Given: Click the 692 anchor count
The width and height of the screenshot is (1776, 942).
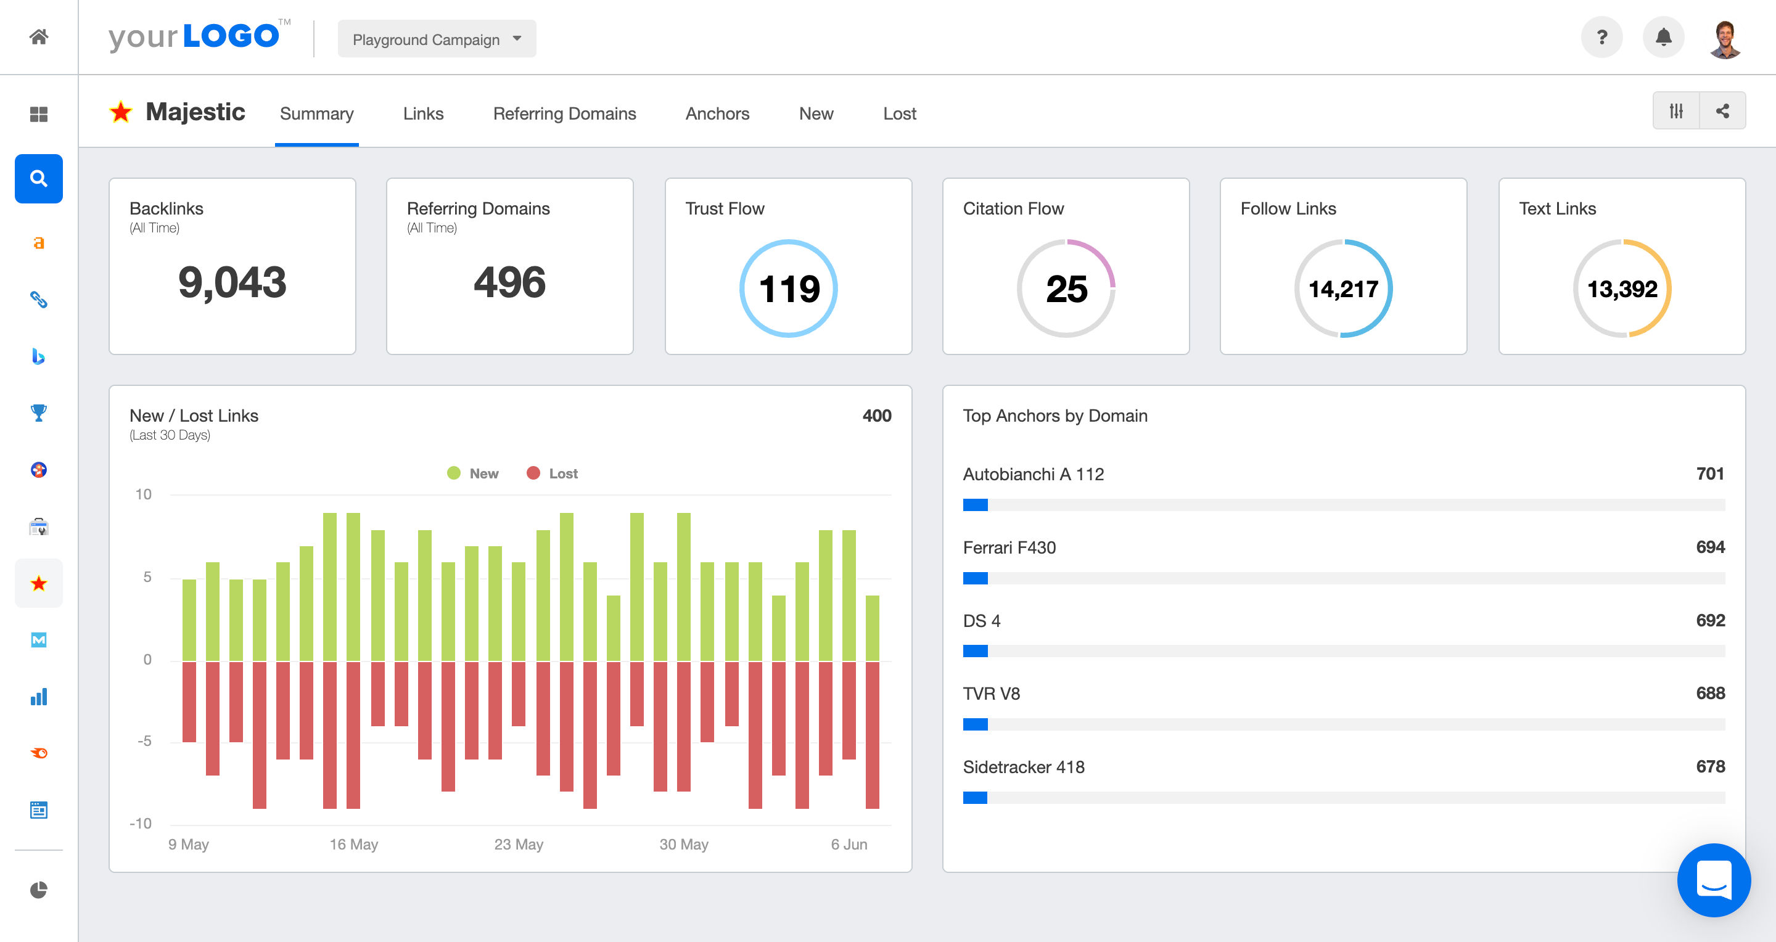Looking at the screenshot, I should click(x=1710, y=620).
